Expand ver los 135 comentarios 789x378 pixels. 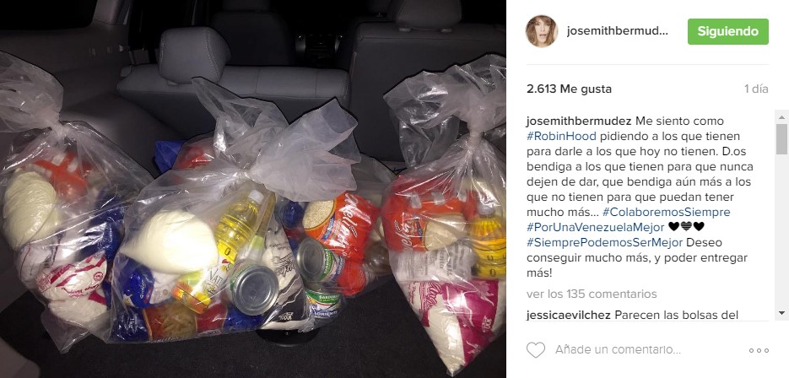pyautogui.click(x=592, y=294)
